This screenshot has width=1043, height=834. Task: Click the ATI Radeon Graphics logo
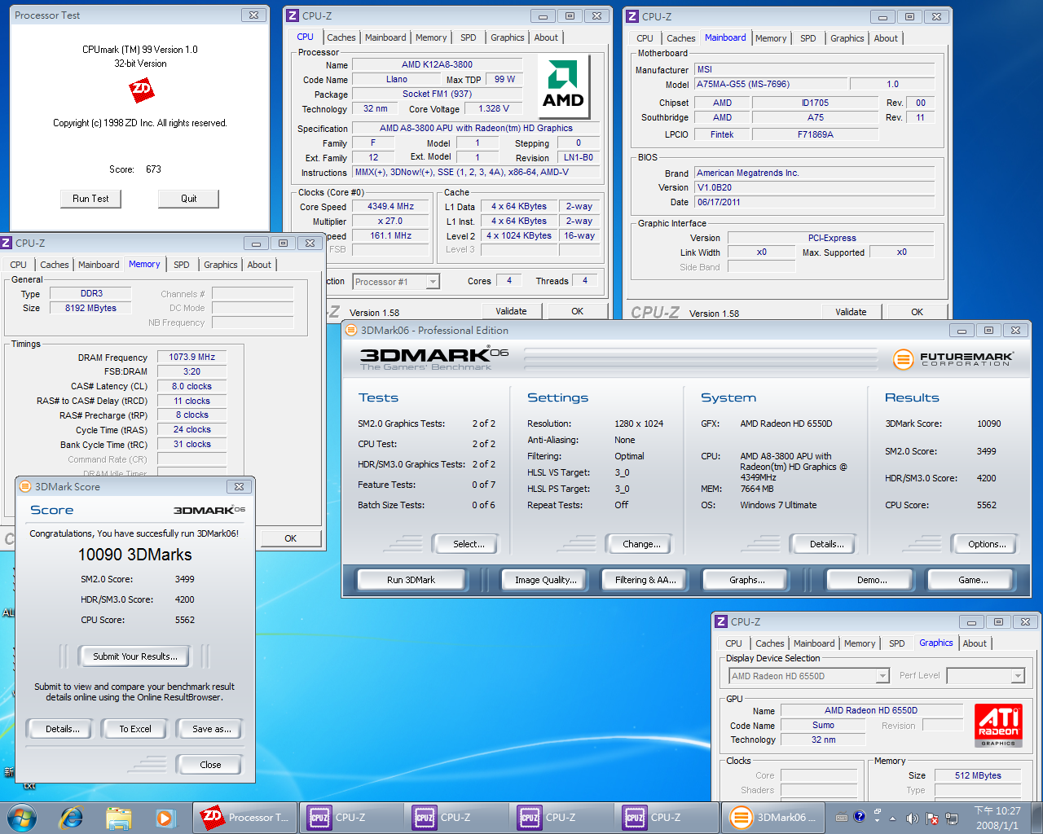(998, 725)
